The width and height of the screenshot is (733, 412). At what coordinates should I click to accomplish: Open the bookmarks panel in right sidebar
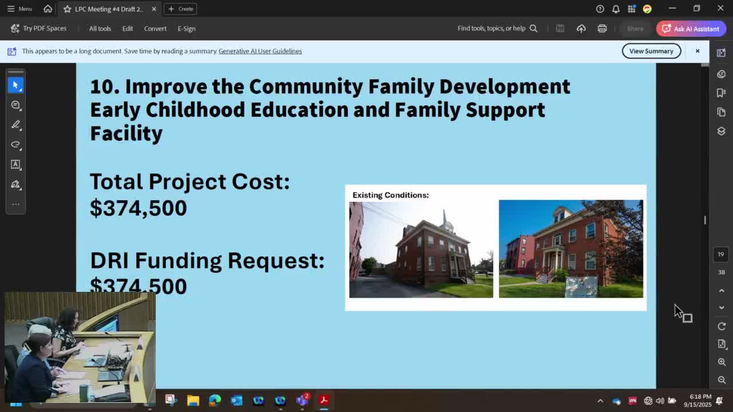click(x=721, y=93)
